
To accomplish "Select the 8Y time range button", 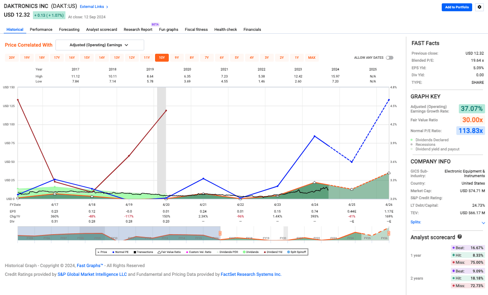I will [192, 57].
